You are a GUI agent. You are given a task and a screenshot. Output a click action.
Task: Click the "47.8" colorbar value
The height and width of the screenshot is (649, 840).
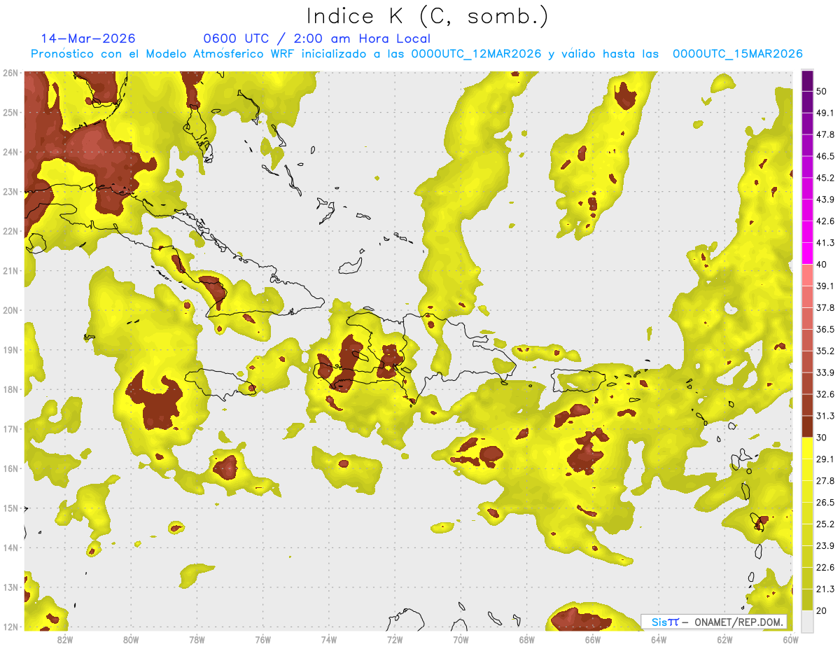825,134
